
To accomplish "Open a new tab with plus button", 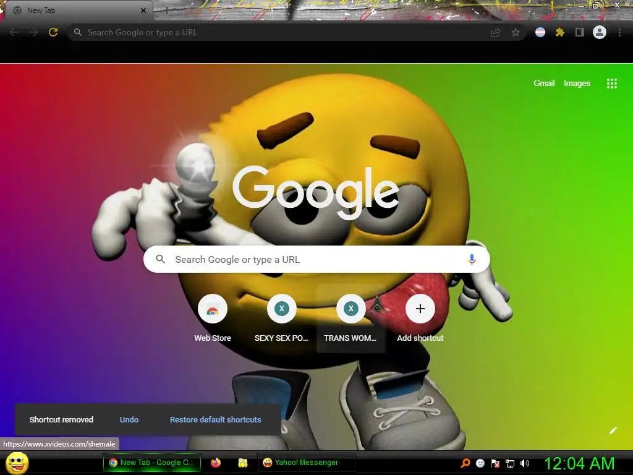I will click(x=166, y=11).
